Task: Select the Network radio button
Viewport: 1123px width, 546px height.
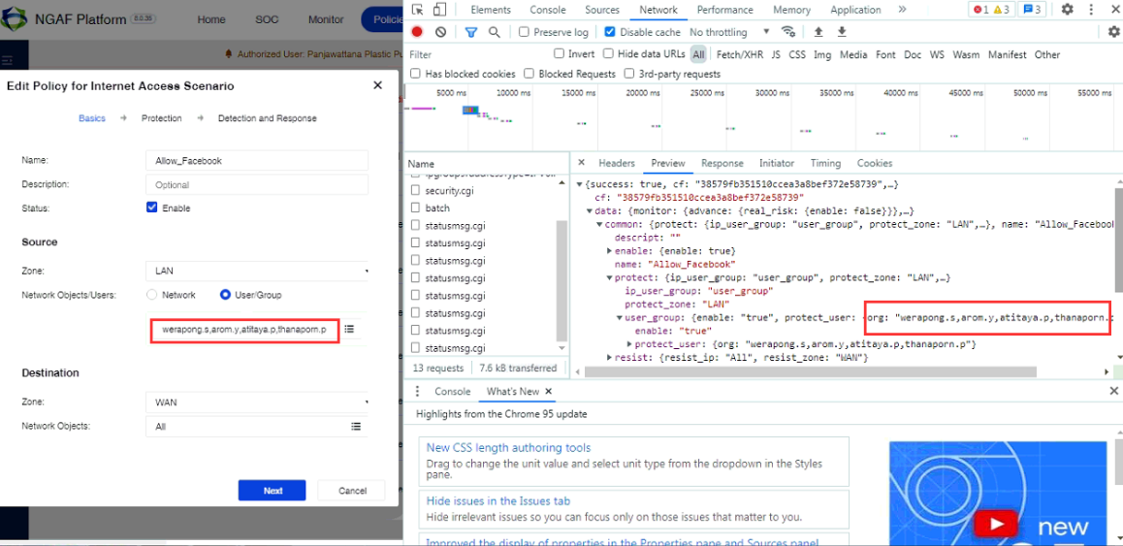Action: [151, 295]
